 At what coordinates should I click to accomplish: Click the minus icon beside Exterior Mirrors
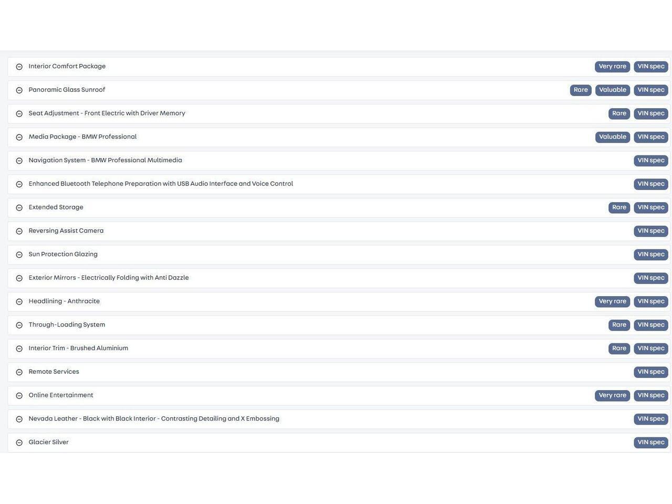pyautogui.click(x=19, y=278)
